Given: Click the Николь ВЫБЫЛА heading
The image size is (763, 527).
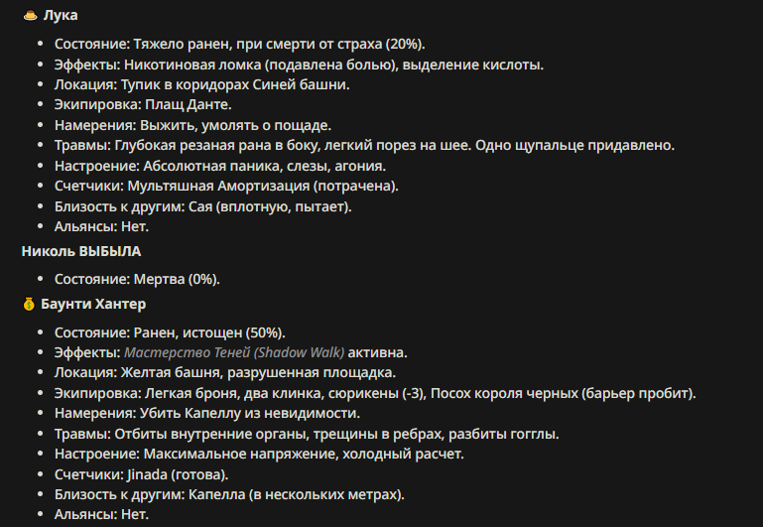Looking at the screenshot, I should click(81, 251).
